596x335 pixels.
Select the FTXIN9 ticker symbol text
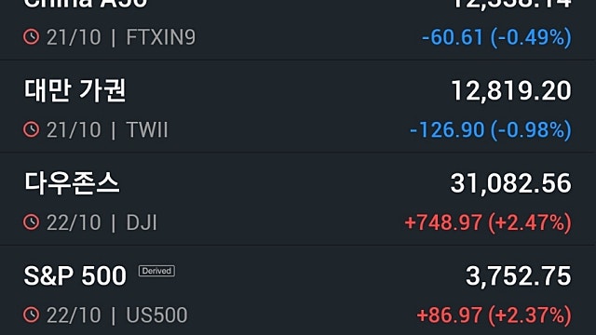(160, 37)
